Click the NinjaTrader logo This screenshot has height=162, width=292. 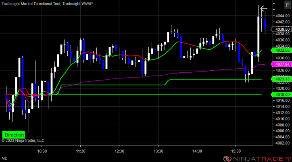[257, 159]
